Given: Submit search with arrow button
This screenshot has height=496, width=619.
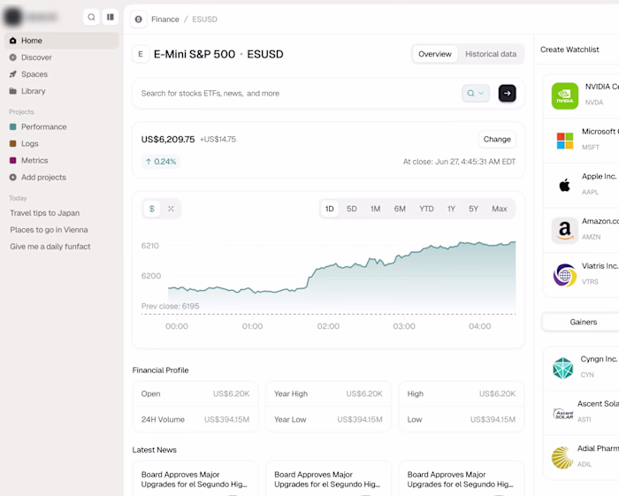Looking at the screenshot, I should point(508,94).
